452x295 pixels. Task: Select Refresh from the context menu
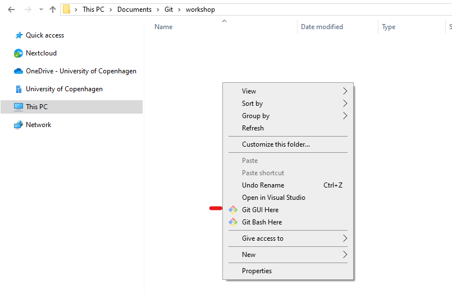(253, 128)
